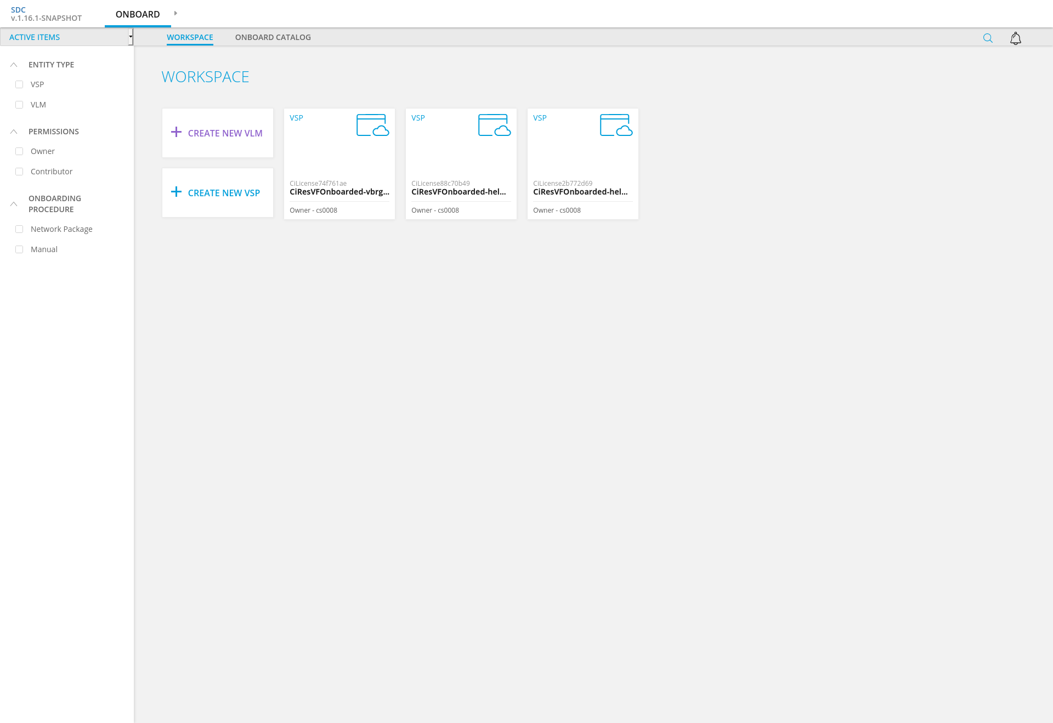Switch to the Onboard Catalog tab
The image size is (1053, 723).
(x=273, y=37)
